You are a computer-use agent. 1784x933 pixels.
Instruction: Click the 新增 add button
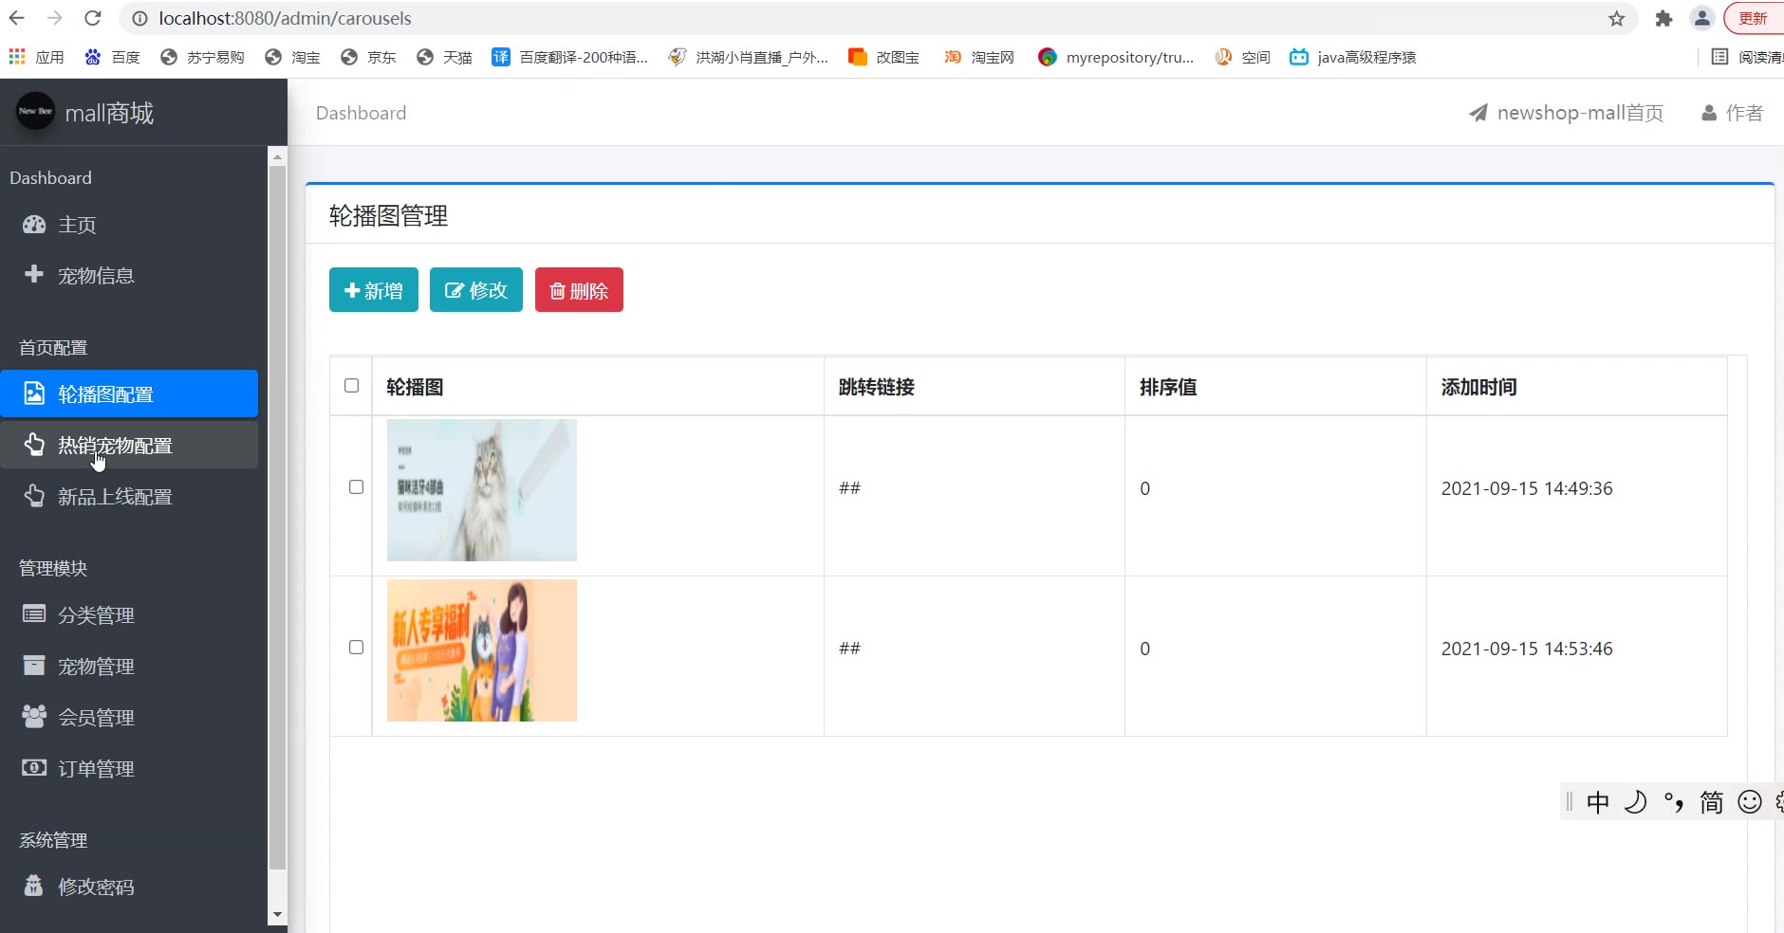click(x=374, y=290)
